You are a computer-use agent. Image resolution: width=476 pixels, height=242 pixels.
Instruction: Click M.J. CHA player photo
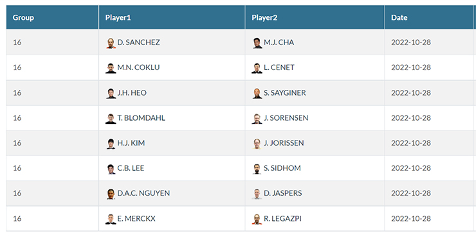click(x=257, y=43)
